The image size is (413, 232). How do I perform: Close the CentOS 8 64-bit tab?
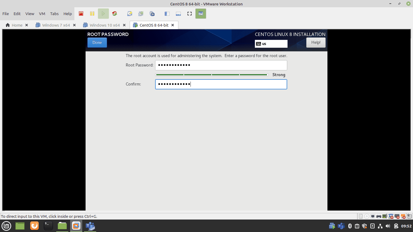point(173,25)
